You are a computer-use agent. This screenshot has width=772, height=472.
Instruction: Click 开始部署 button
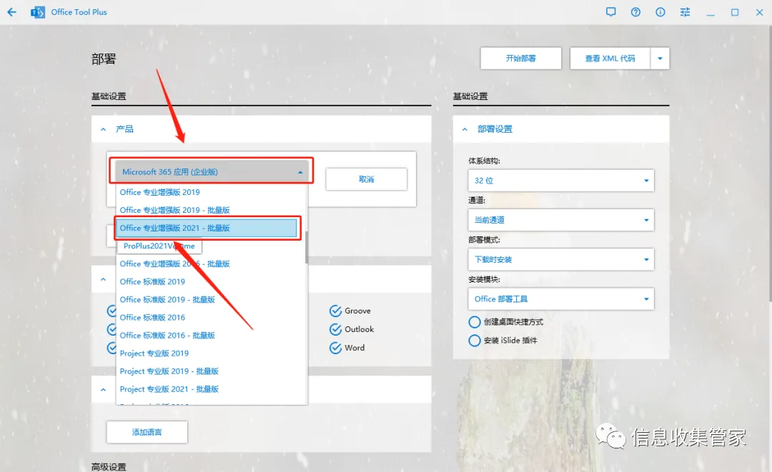click(521, 59)
